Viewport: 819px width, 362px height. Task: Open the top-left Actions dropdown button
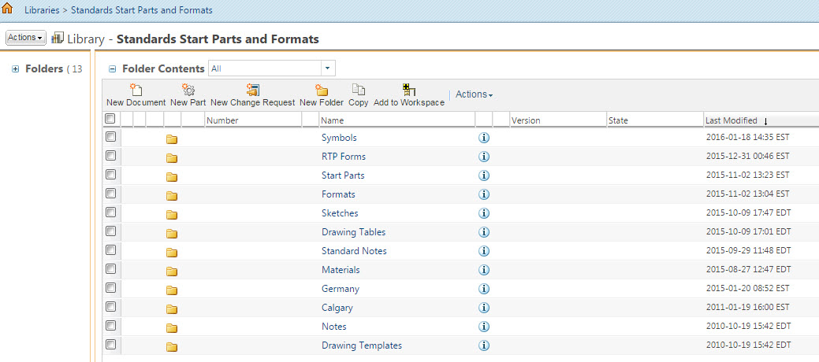coord(25,38)
